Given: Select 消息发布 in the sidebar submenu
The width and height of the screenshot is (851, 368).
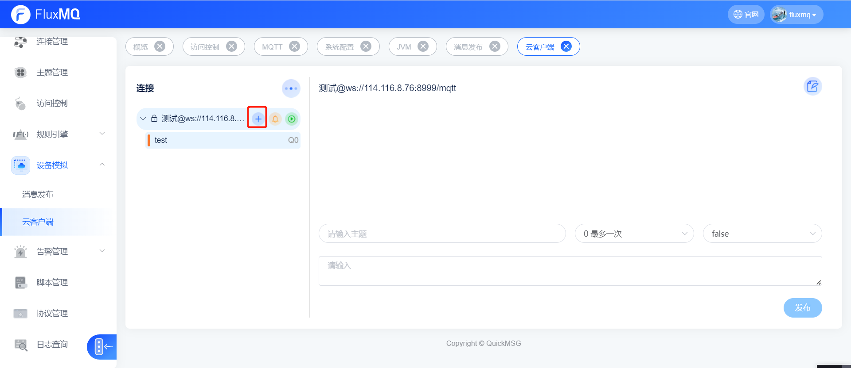Looking at the screenshot, I should (38, 195).
